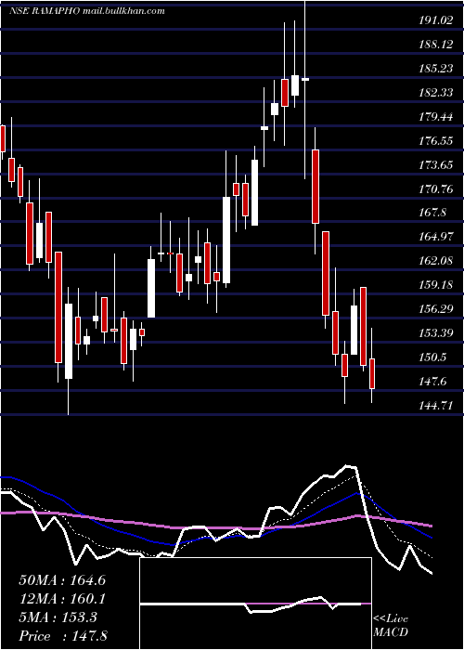464x650 pixels.
Task: Click the Price : 147.8 readout
Action: pyautogui.click(x=63, y=636)
